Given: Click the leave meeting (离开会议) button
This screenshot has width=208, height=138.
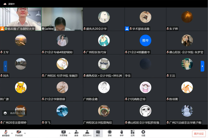Looking at the screenshot, I should (199, 134).
